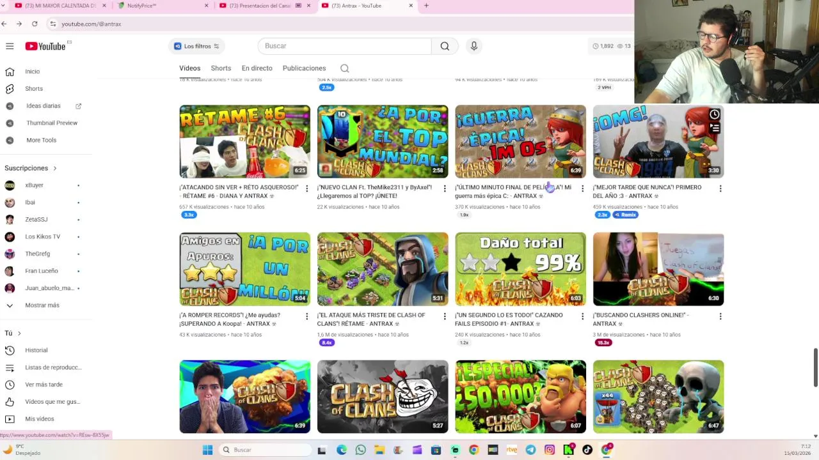Open Telegram from the taskbar
Viewport: 819px width, 460px height.
point(530,450)
